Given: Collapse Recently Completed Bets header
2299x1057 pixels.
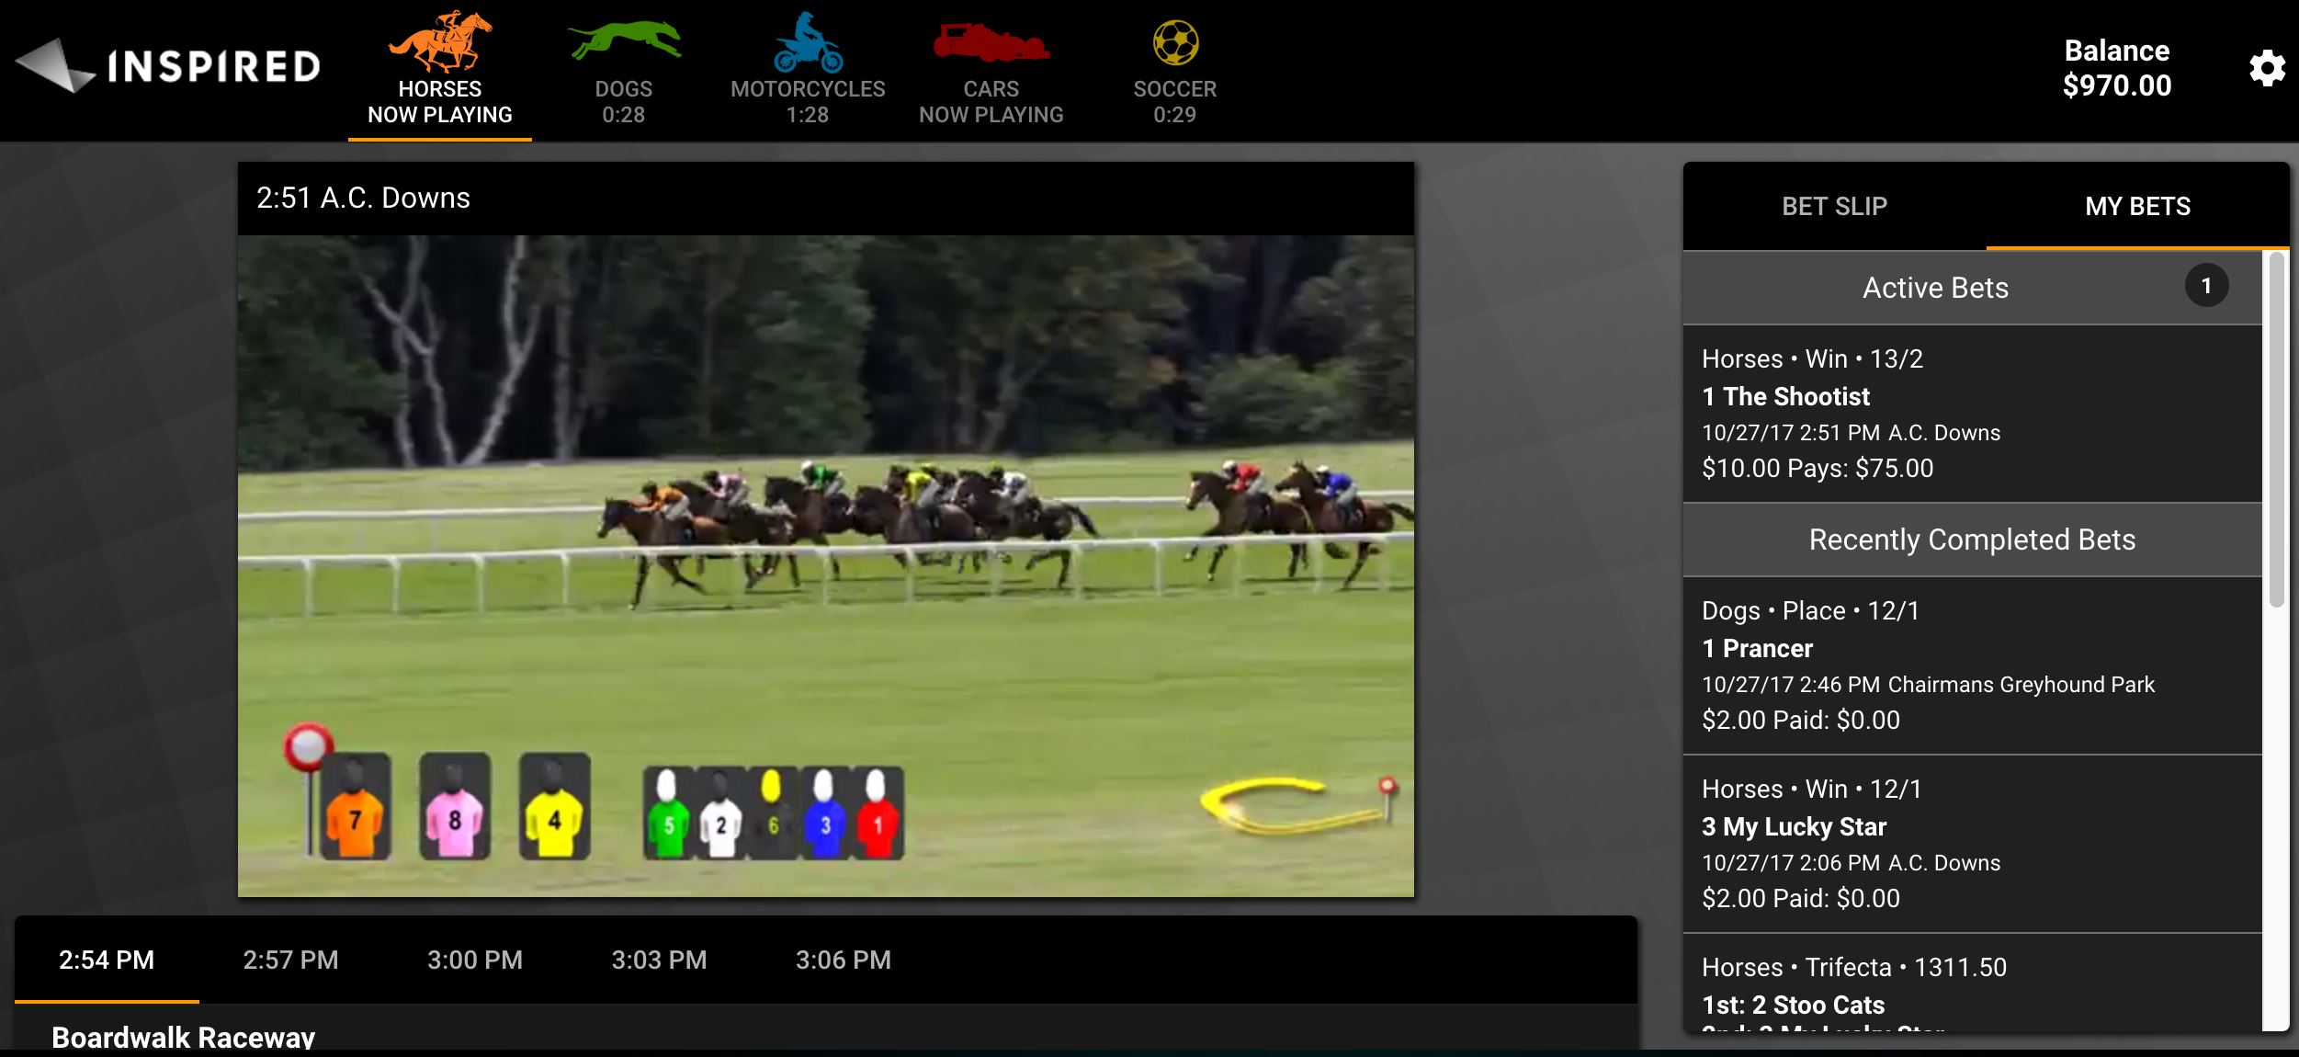Looking at the screenshot, I should pos(1972,540).
